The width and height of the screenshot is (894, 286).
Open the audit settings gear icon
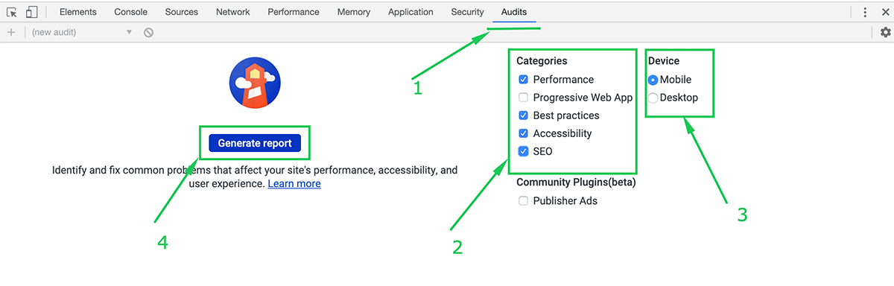pyautogui.click(x=885, y=32)
